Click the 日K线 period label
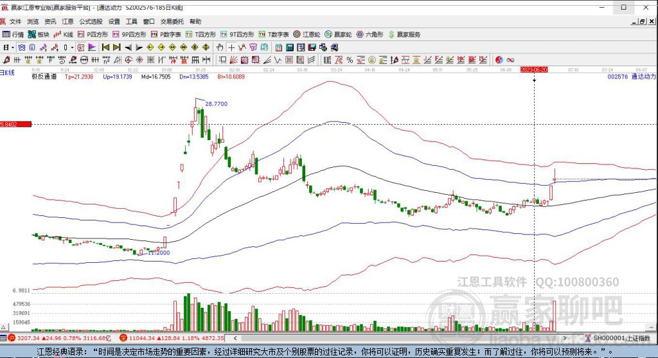Screen dimensions: 658x358 tap(7, 73)
